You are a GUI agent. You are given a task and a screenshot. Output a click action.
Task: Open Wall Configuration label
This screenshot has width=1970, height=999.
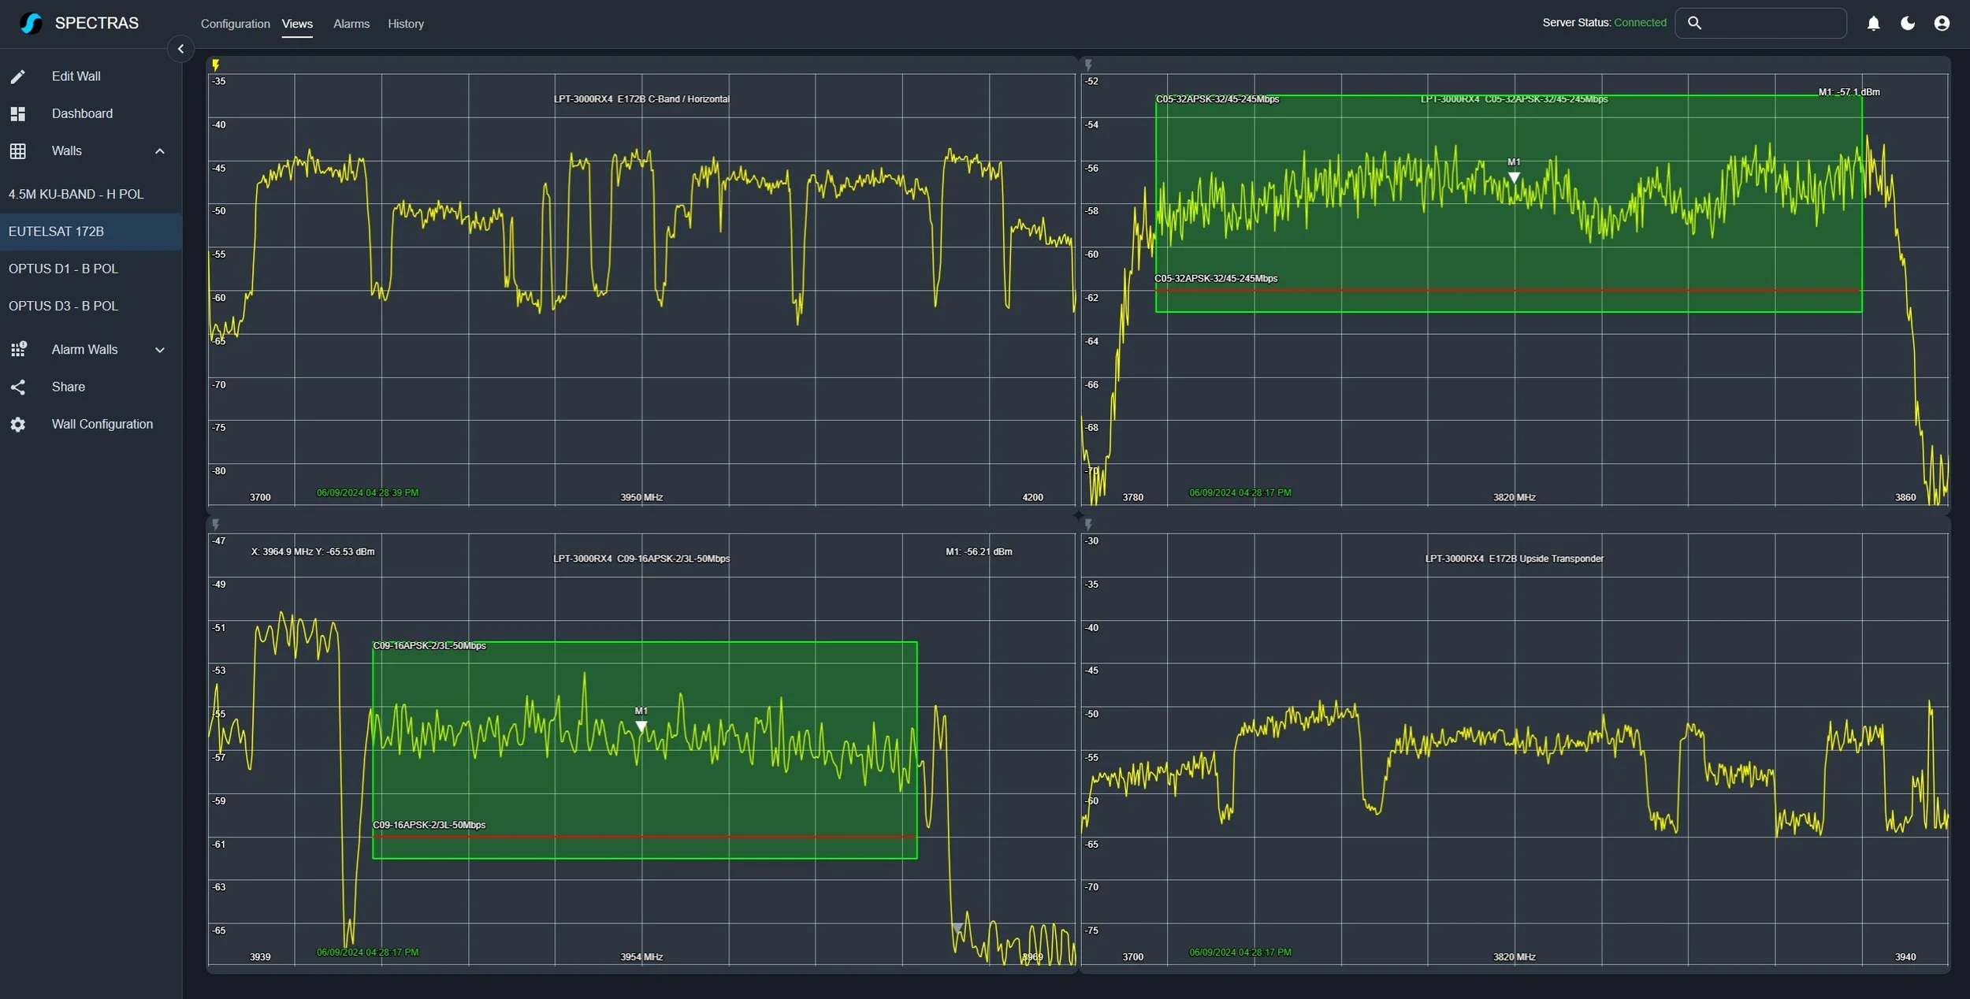102,425
